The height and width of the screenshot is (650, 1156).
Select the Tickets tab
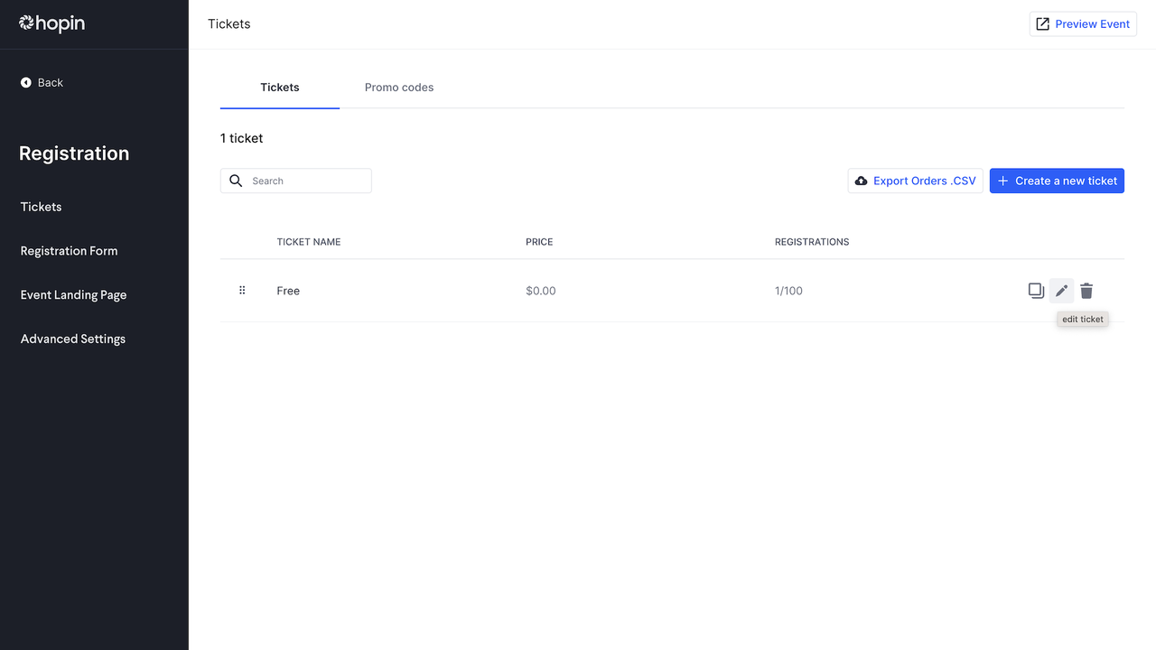point(279,88)
